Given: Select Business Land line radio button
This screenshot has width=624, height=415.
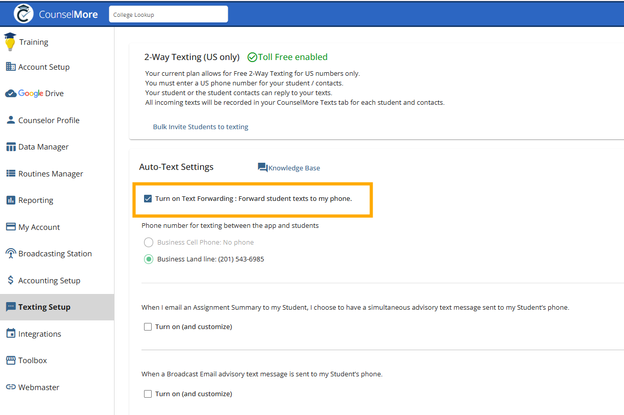Looking at the screenshot, I should click(x=149, y=259).
